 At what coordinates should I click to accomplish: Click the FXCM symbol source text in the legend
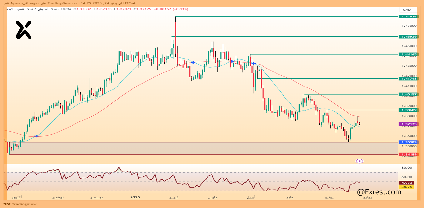[x=66, y=9]
